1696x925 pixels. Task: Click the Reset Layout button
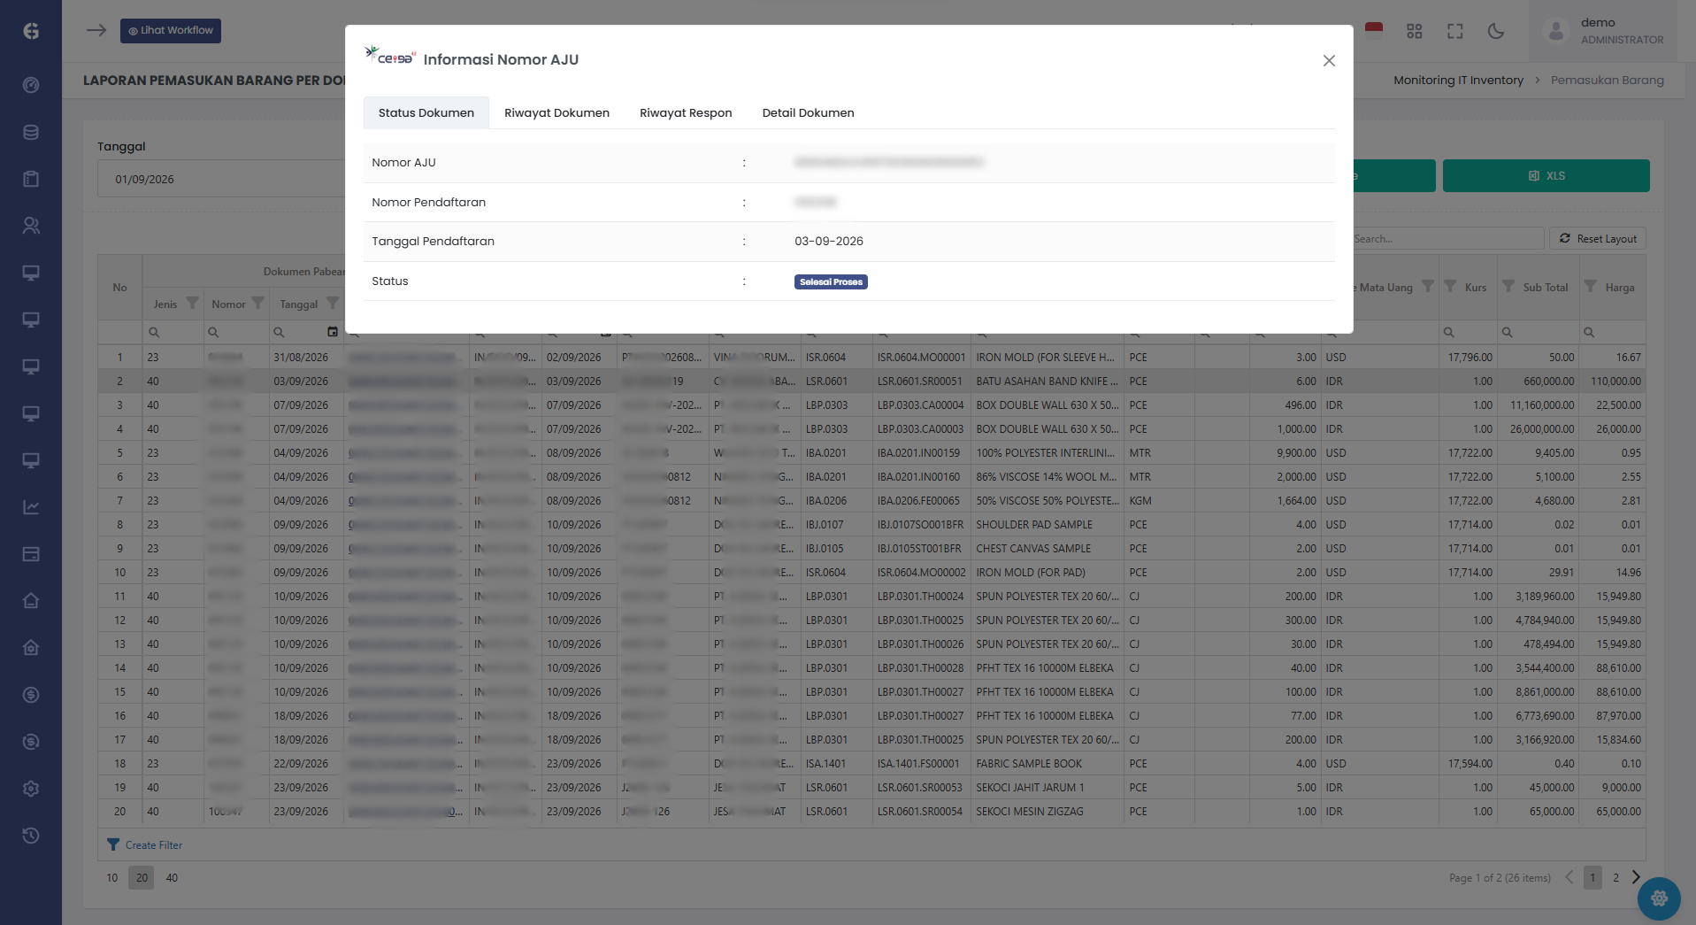(1598, 239)
